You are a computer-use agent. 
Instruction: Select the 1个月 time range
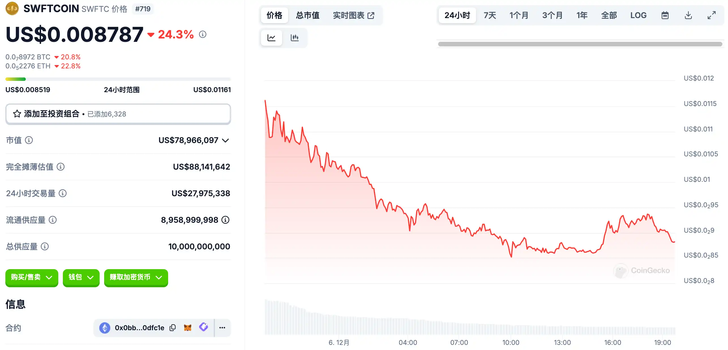click(519, 15)
